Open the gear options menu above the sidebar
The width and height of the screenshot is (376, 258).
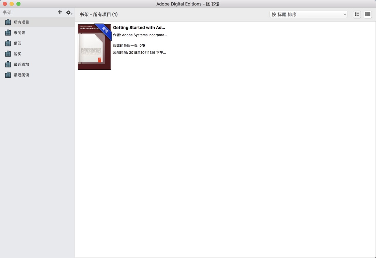(68, 12)
